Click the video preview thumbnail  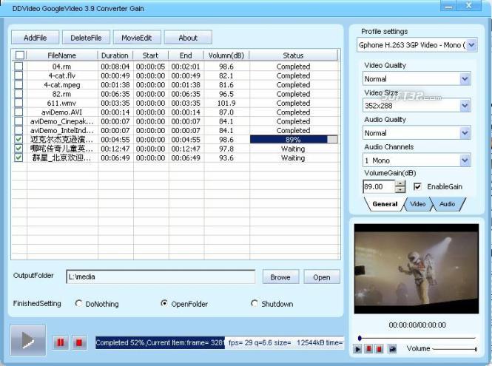coord(417,269)
